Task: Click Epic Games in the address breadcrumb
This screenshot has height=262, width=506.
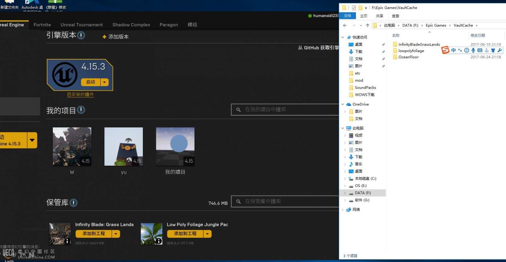Action: click(436, 26)
